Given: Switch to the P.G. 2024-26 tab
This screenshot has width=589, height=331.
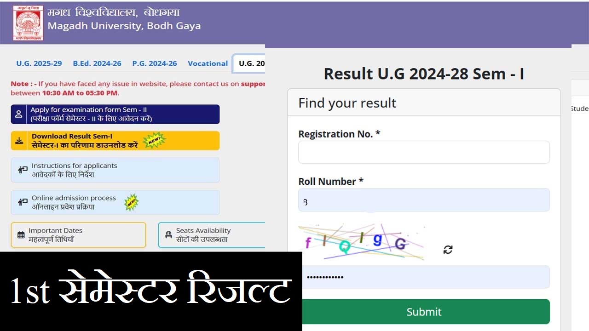Looking at the screenshot, I should click(155, 63).
